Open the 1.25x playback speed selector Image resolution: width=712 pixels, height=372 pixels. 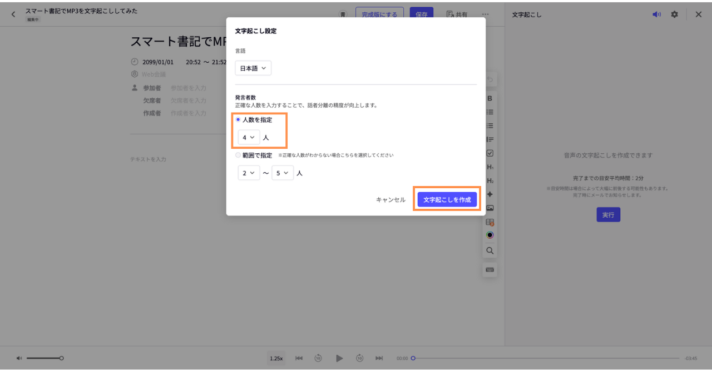[x=276, y=359]
